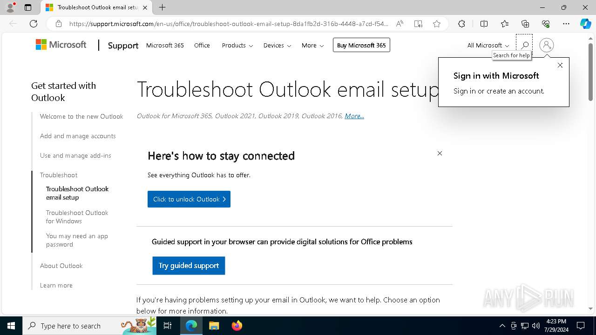Screen dimensions: 596x335
Task: Open Microsoft Edge from taskbar
Action: (191, 326)
